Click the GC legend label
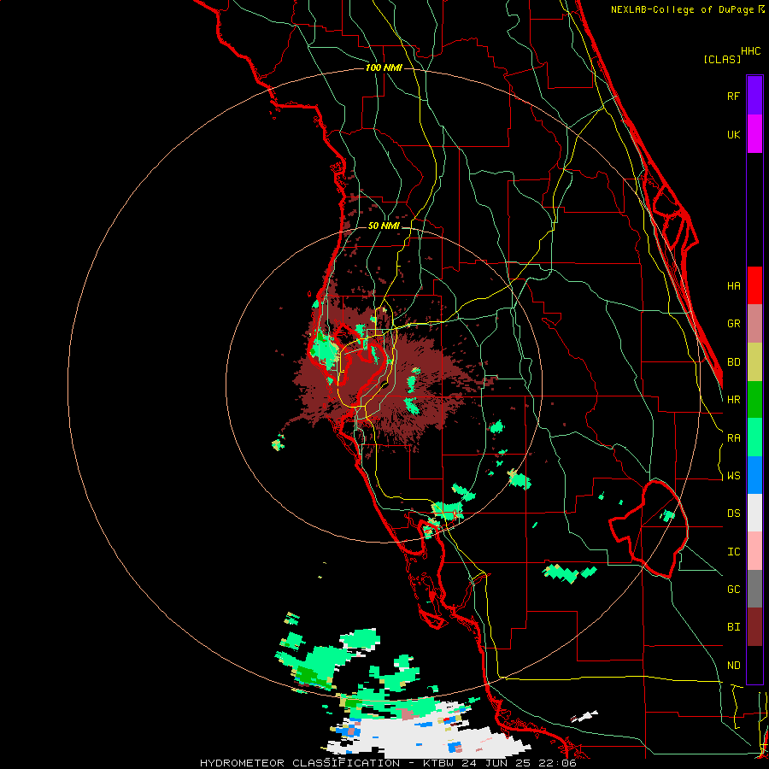 click(733, 590)
